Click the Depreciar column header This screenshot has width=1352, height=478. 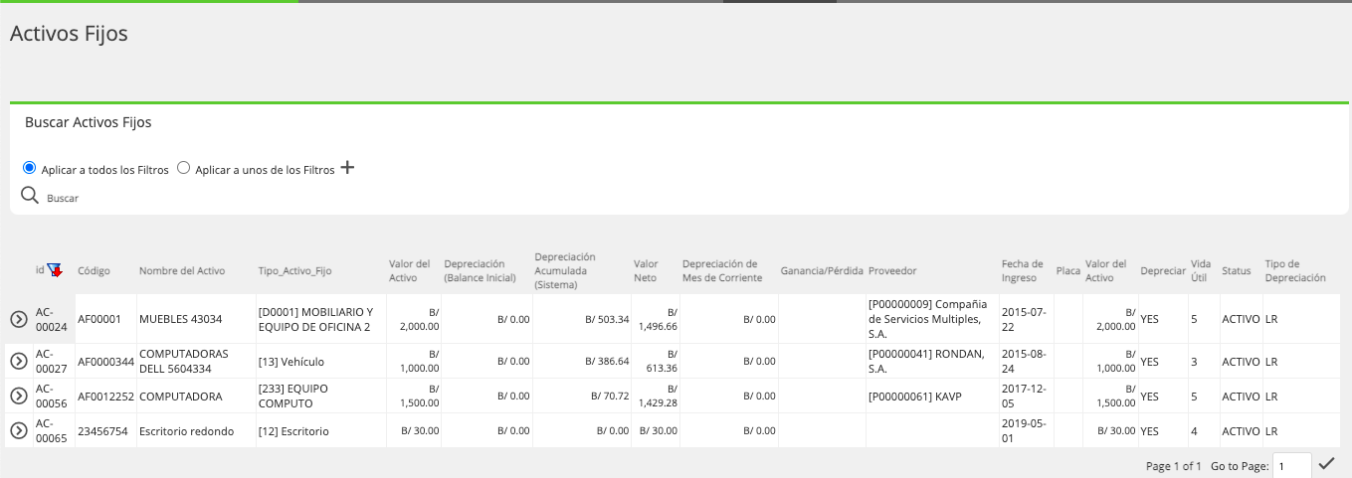point(1163,270)
